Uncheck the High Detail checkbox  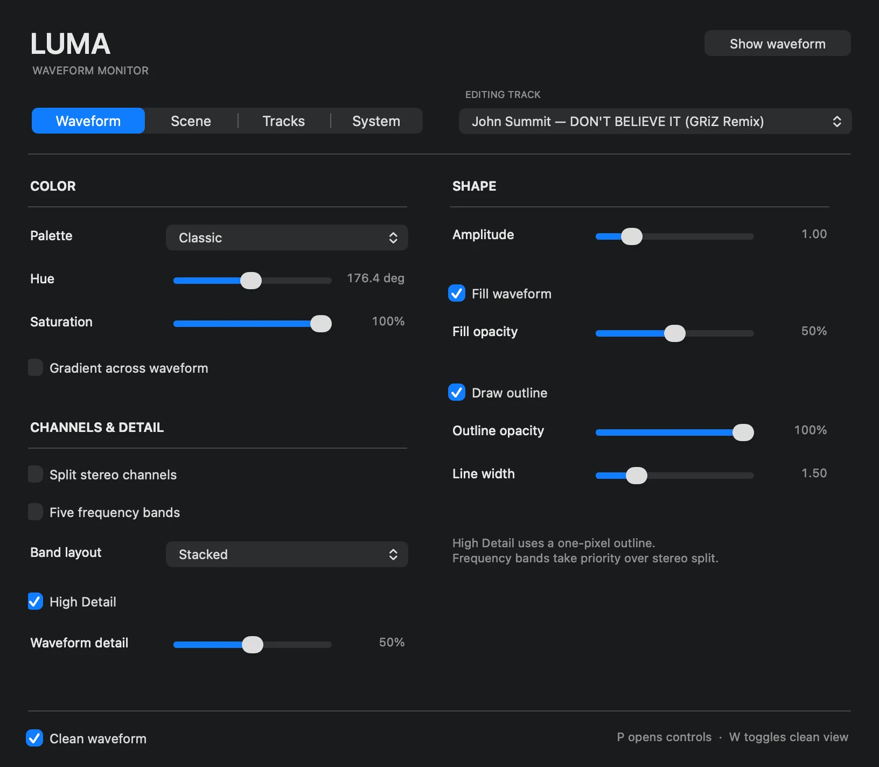coord(36,602)
